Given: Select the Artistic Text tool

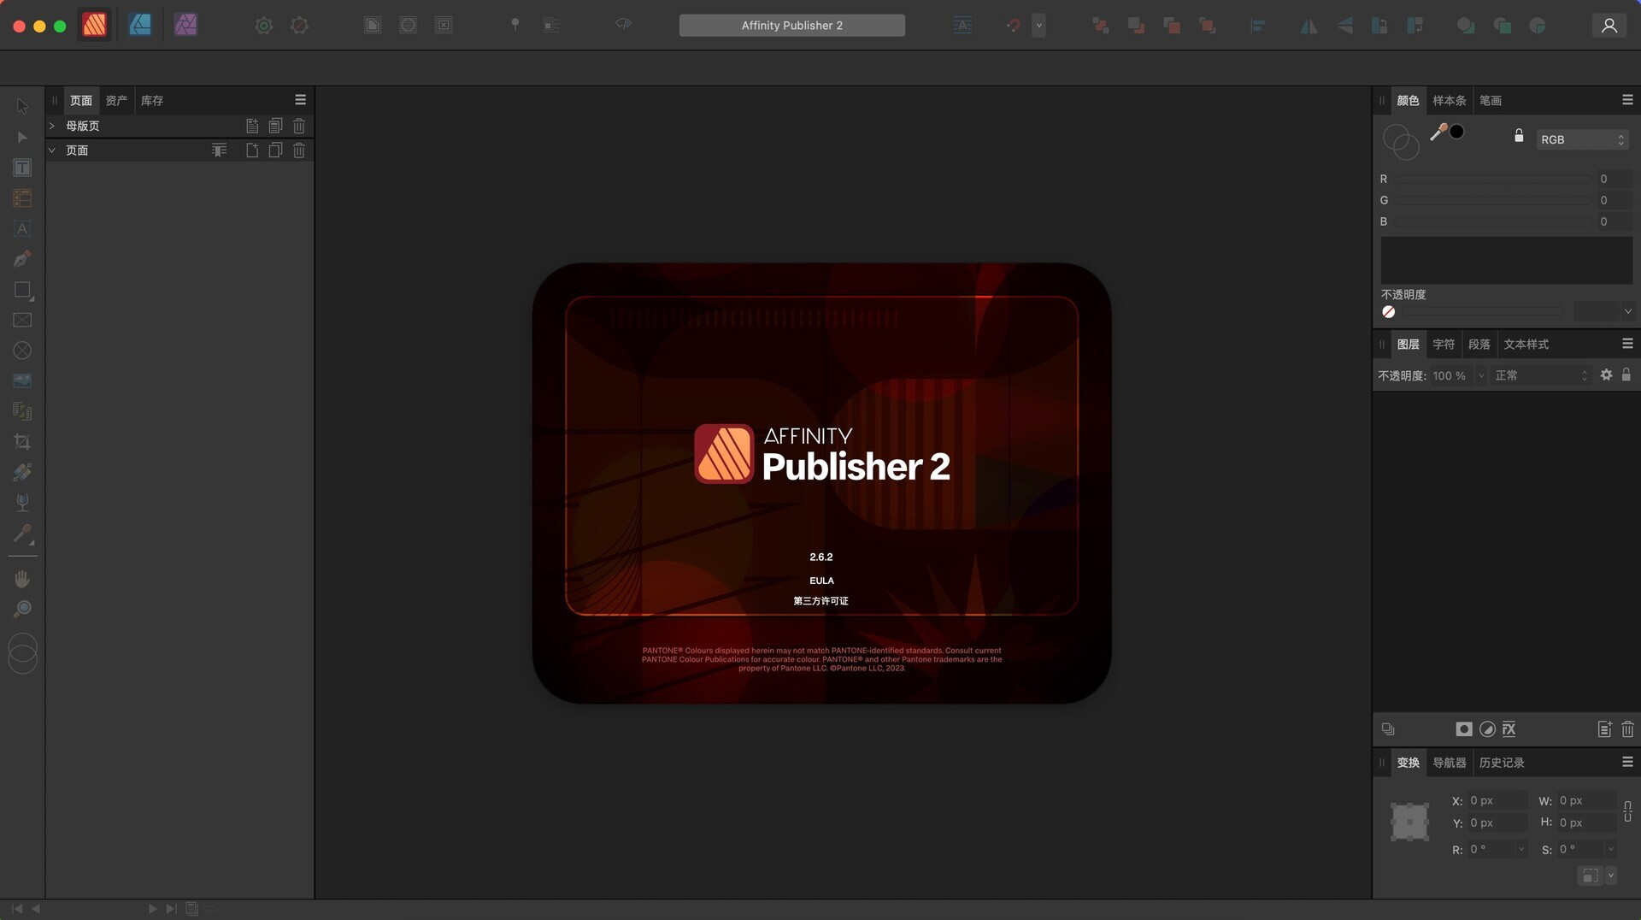Looking at the screenshot, I should pyautogui.click(x=22, y=228).
